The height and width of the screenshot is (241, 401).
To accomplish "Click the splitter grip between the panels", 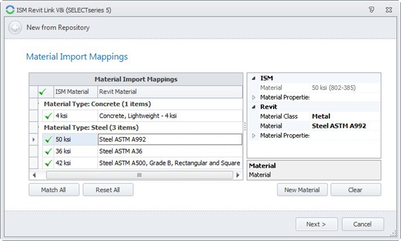I will click(x=245, y=127).
